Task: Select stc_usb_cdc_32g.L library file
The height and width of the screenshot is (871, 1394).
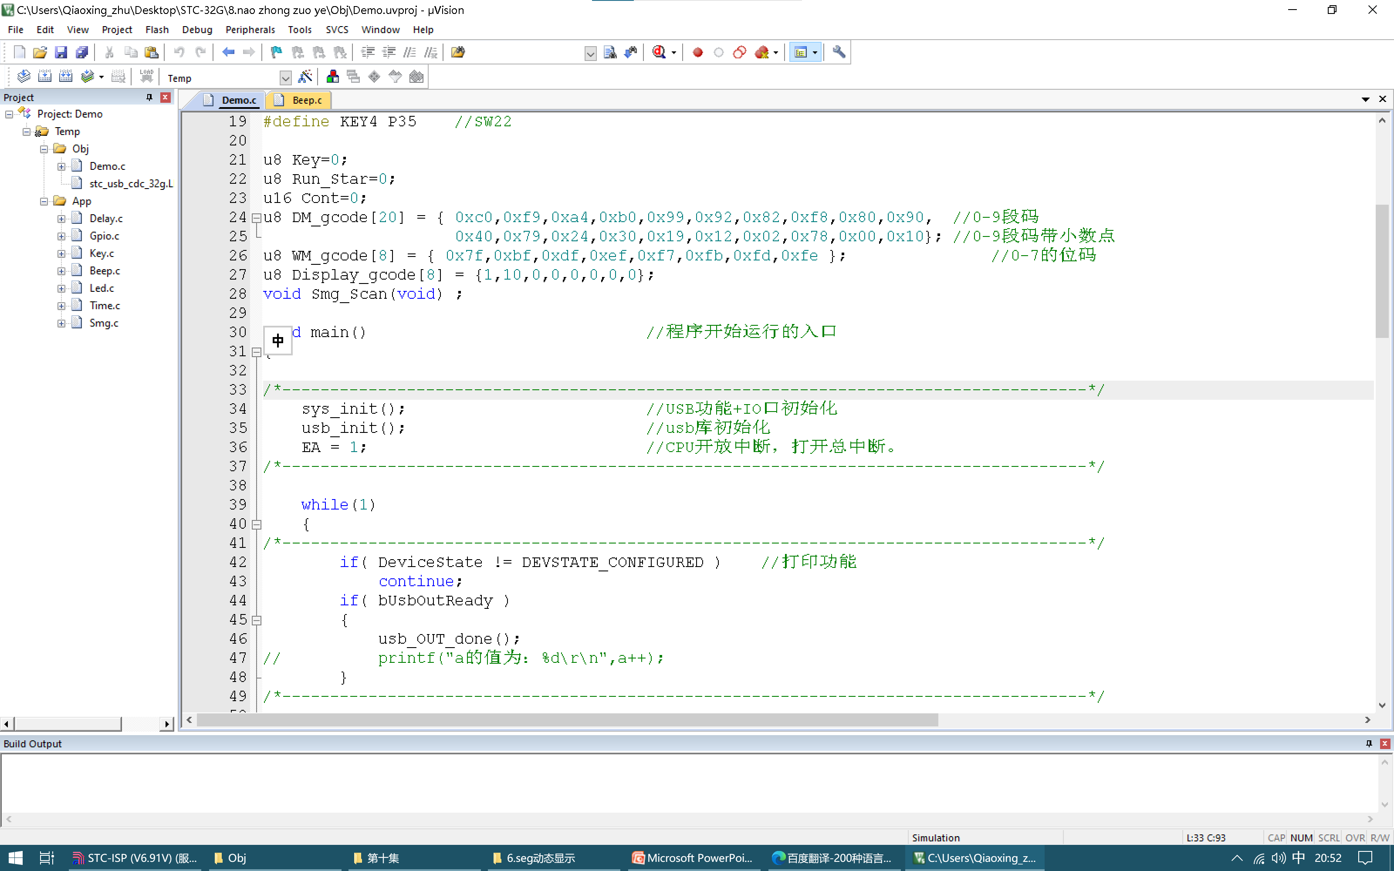Action: click(x=131, y=184)
